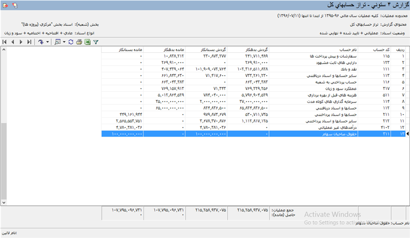Expand the search/preview icon dropdown arrow
Viewport: 410px width, 238px height.
pos(64,41)
